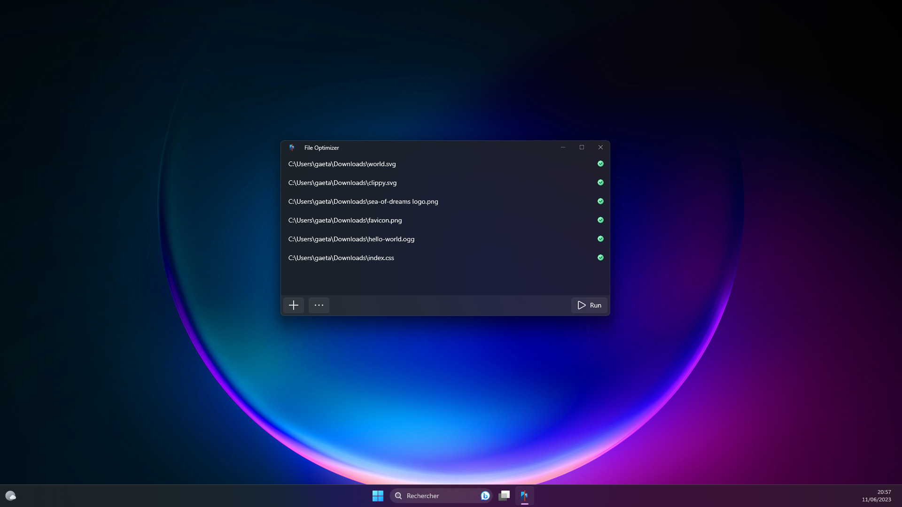This screenshot has width=902, height=507.
Task: Click the Add files plus button
Action: 293,305
